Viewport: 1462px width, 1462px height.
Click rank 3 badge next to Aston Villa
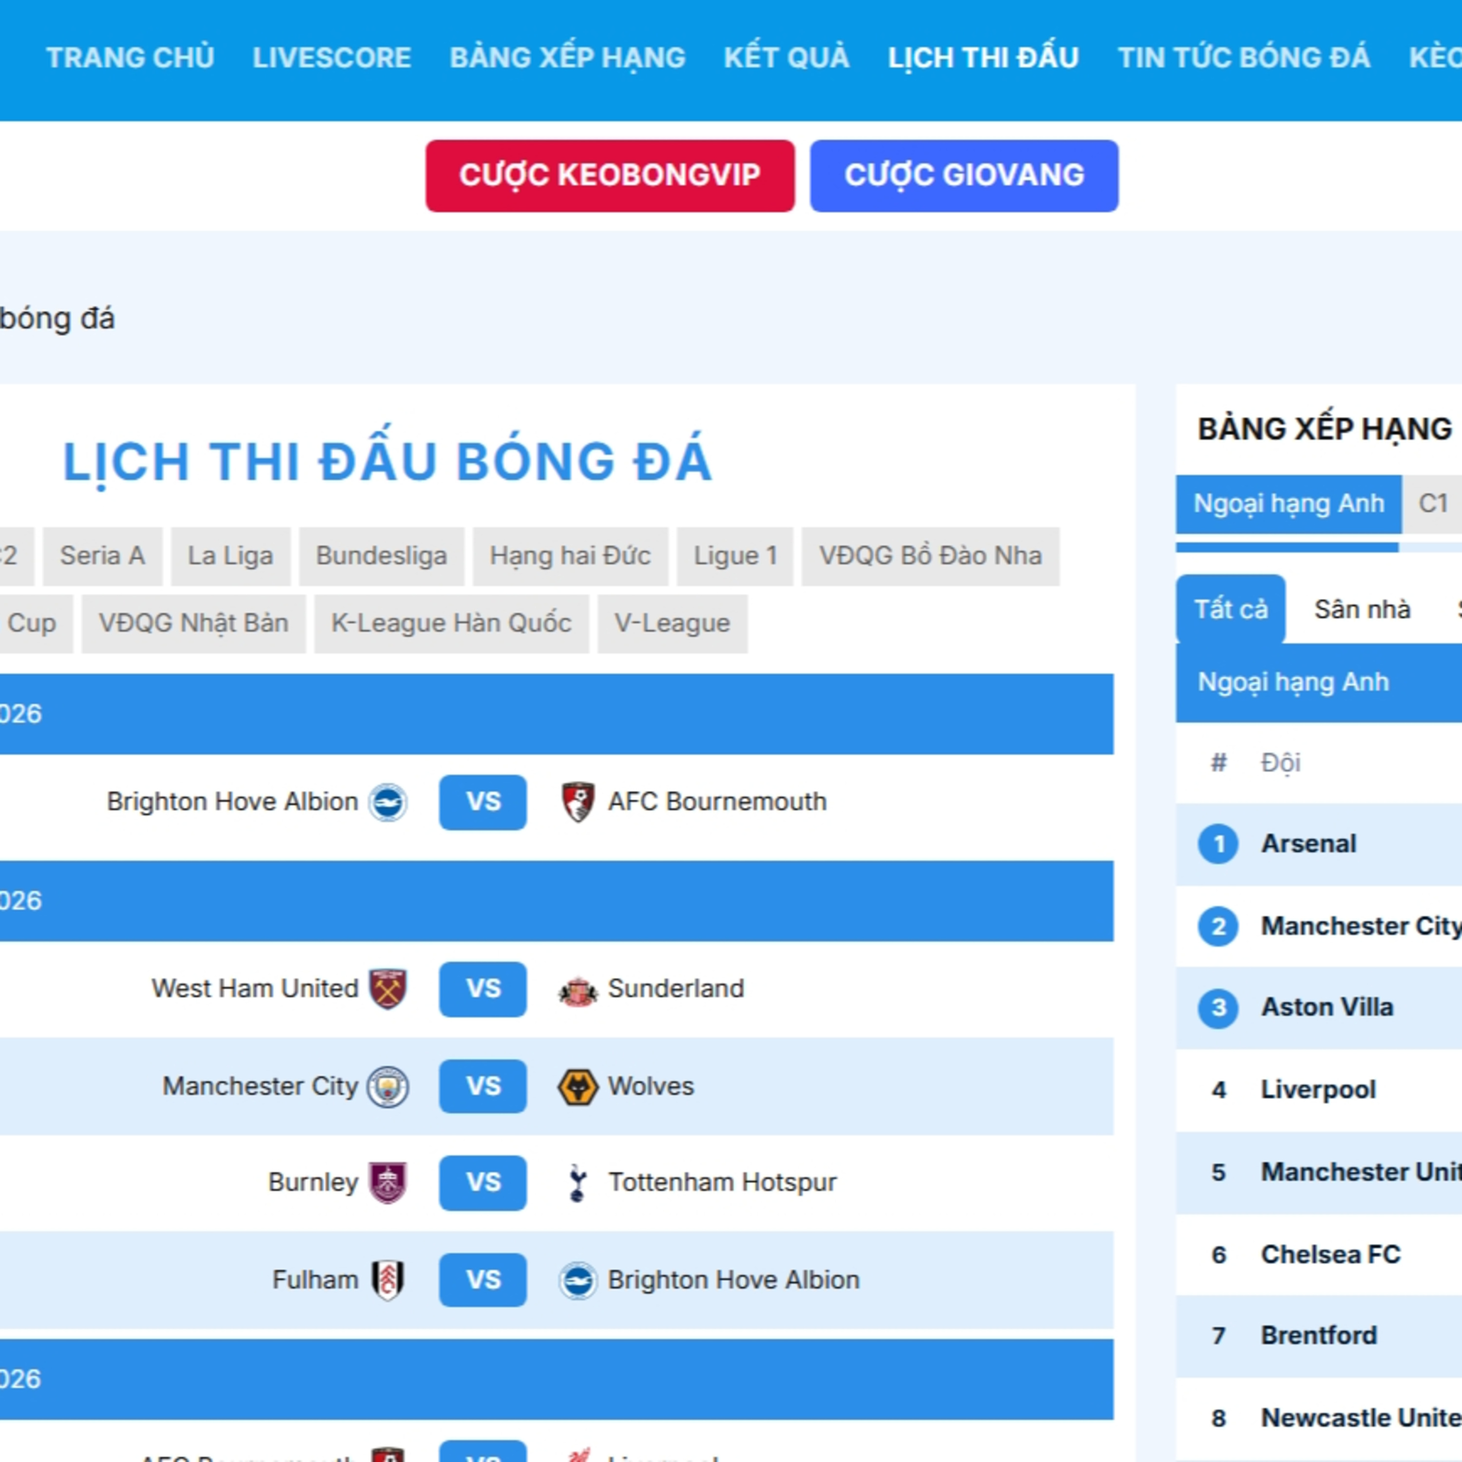tap(1218, 1008)
